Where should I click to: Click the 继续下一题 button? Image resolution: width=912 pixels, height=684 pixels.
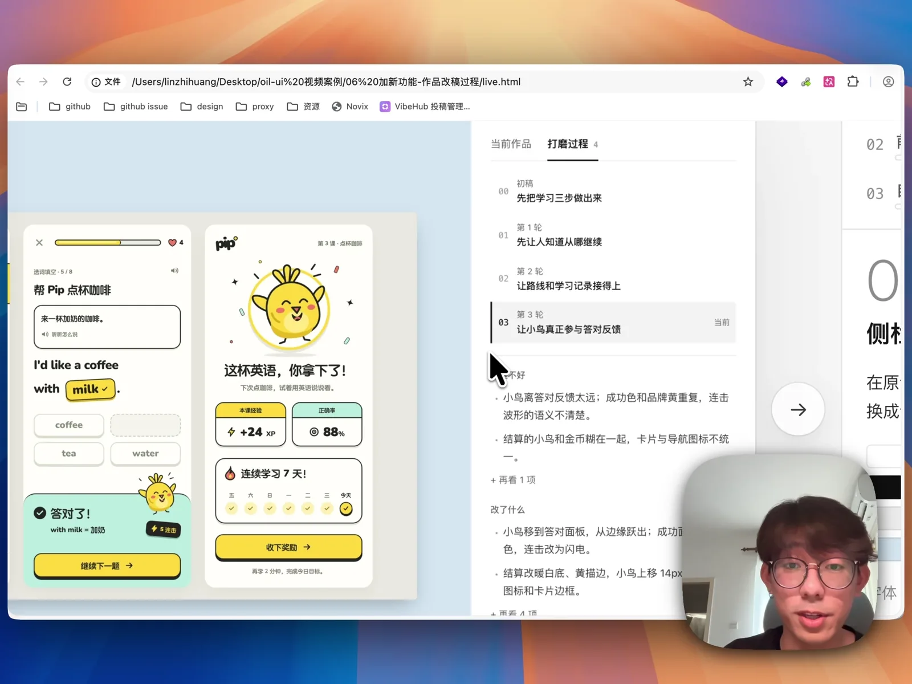click(107, 566)
